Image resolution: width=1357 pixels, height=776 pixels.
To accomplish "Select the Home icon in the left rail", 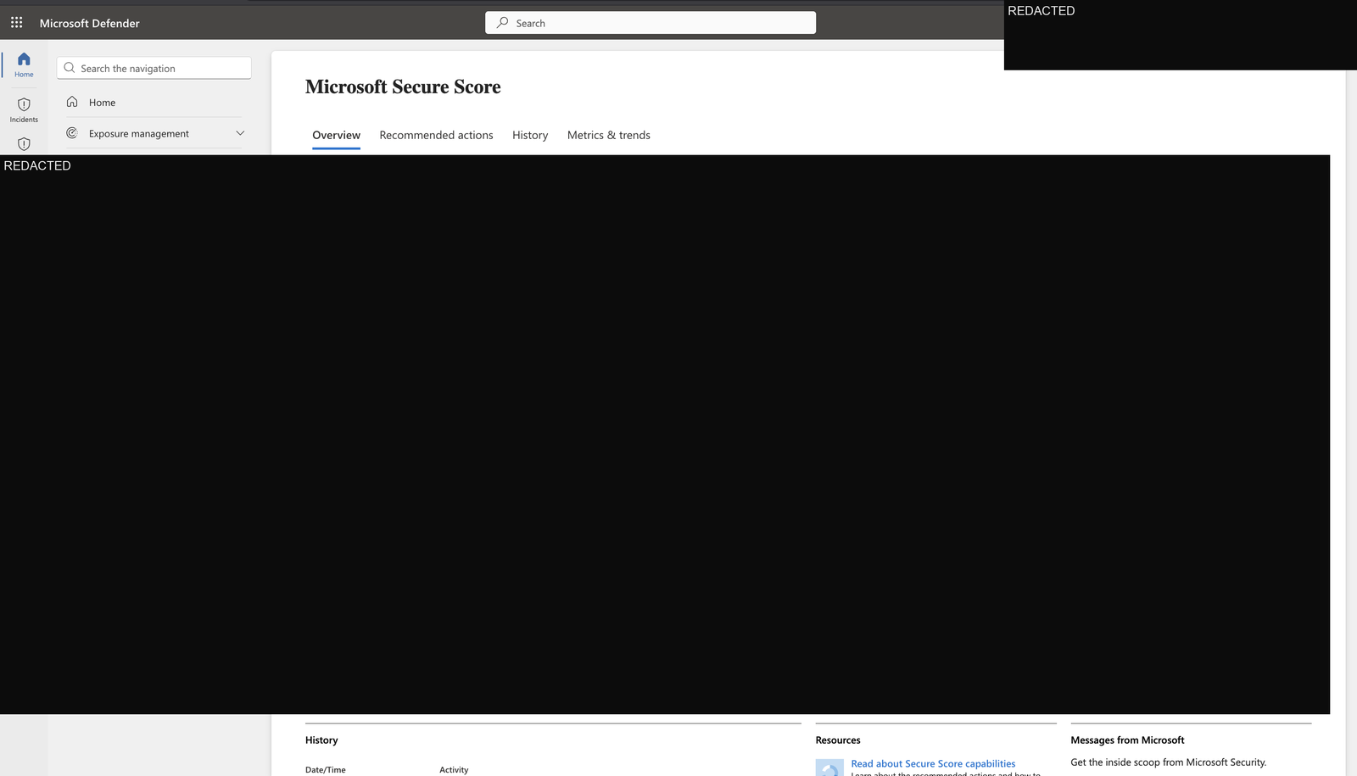I will (x=24, y=64).
